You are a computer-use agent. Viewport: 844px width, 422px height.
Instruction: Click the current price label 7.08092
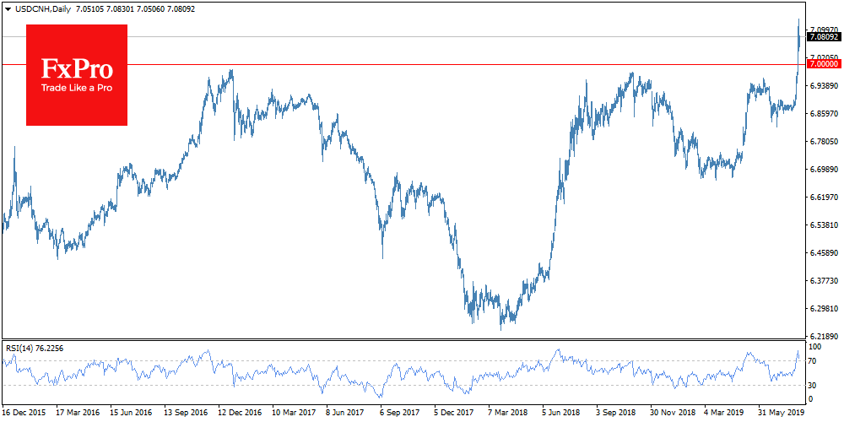tap(823, 37)
